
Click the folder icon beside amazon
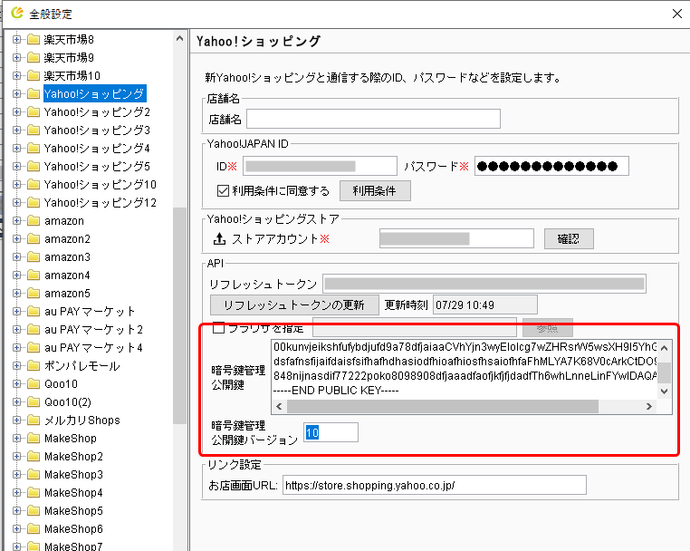click(x=34, y=220)
